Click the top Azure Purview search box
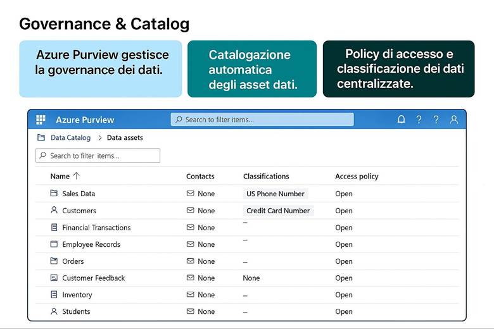 262,120
